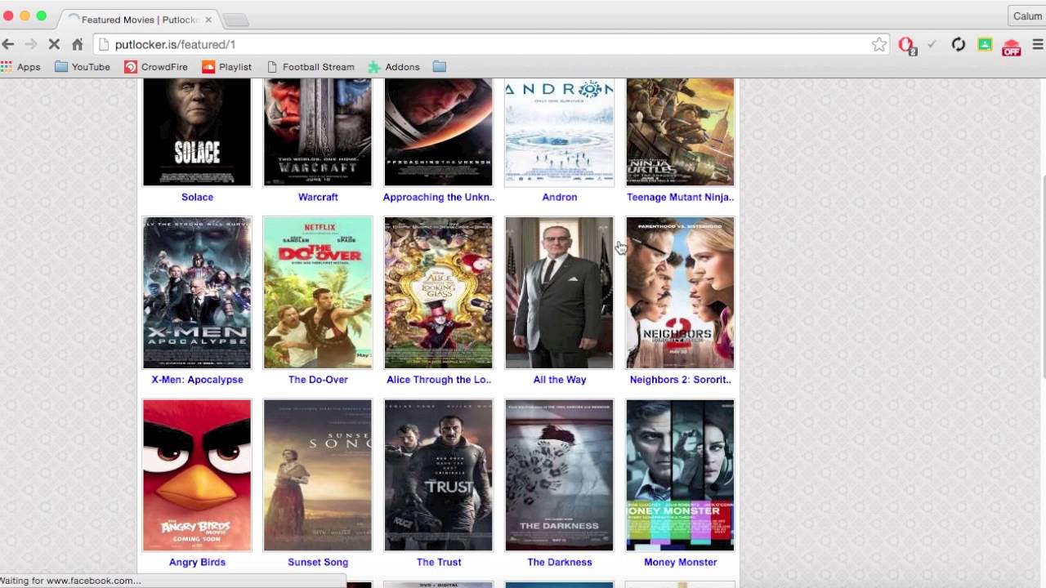The height and width of the screenshot is (588, 1046).
Task: Go back to the previous page
Action: 7,44
